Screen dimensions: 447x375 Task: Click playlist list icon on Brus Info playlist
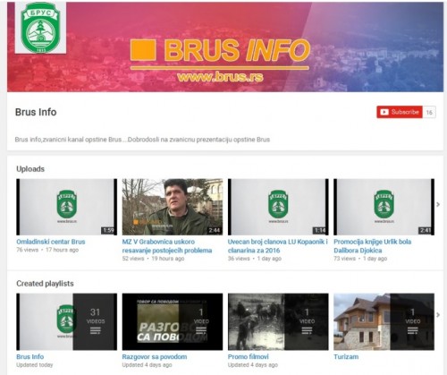coord(96,330)
